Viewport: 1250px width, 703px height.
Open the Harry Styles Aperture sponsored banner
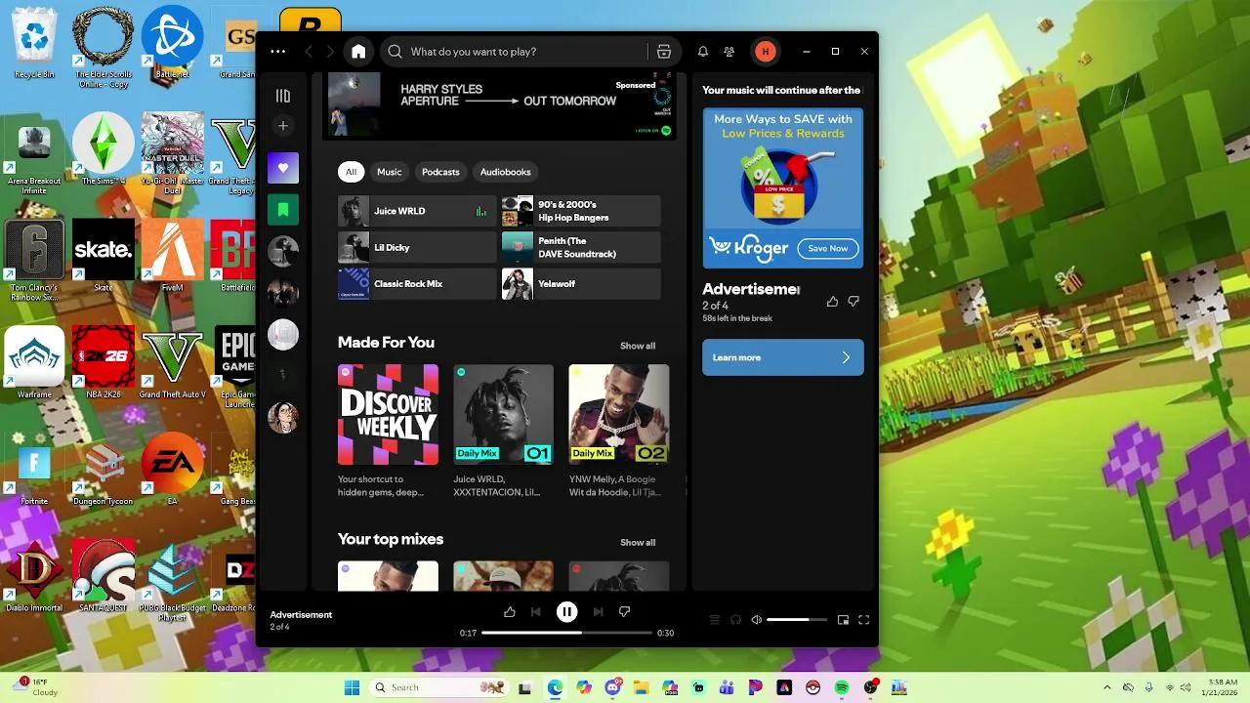click(x=499, y=104)
